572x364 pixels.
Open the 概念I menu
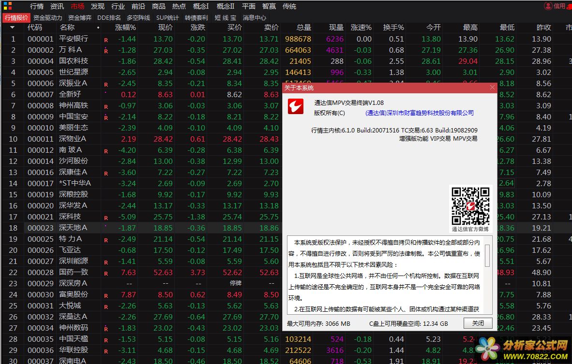201,6
